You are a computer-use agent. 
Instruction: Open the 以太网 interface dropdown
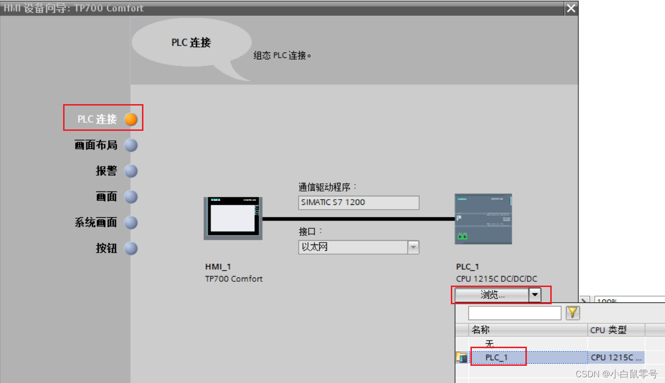coord(413,247)
